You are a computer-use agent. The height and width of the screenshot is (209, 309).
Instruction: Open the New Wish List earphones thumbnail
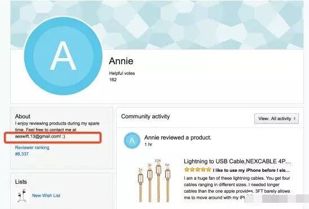click(22, 195)
